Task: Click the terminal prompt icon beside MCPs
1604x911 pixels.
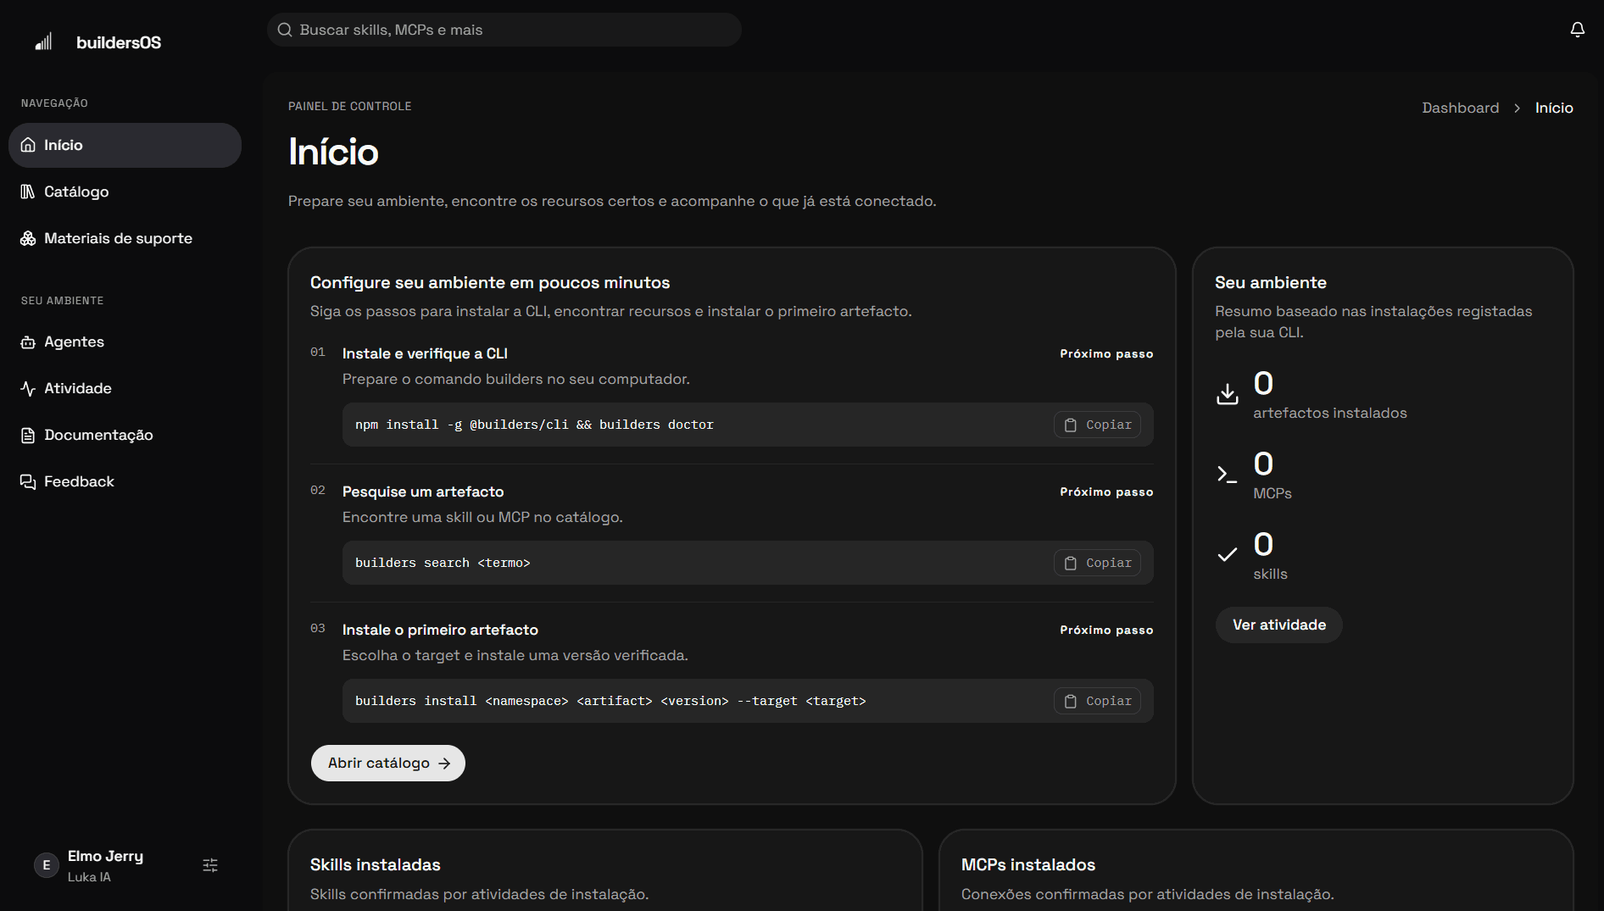Action: (1228, 475)
